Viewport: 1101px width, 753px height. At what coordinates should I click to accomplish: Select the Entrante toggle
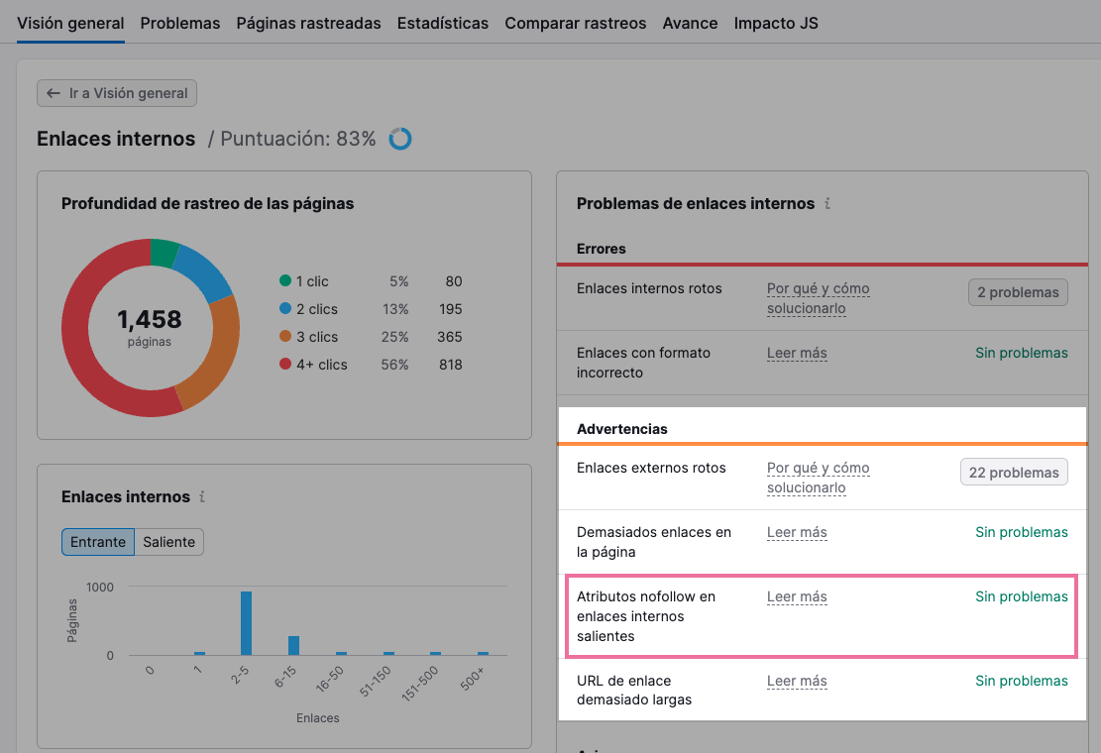(x=97, y=542)
